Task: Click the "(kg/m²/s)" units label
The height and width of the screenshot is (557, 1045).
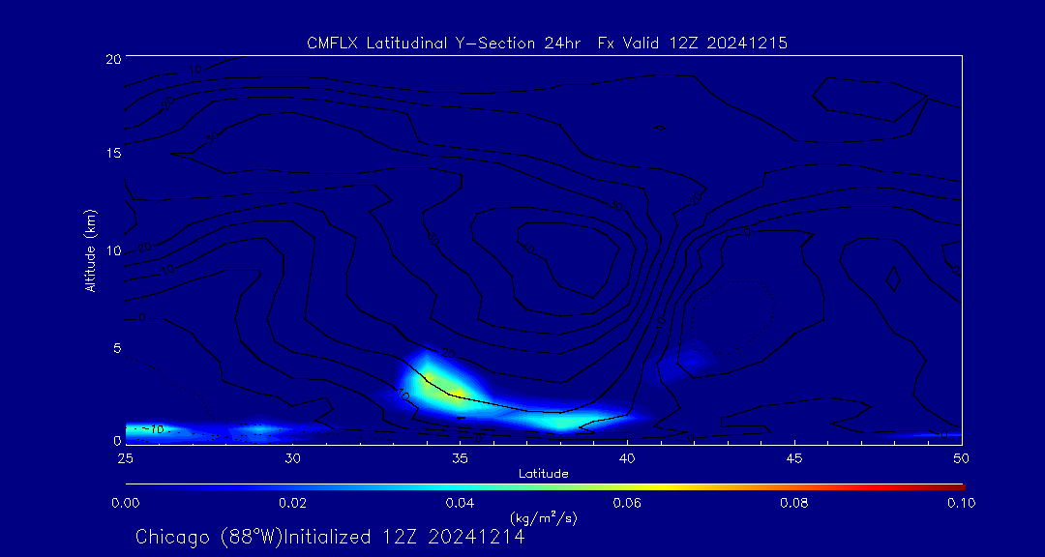Action: (x=543, y=517)
